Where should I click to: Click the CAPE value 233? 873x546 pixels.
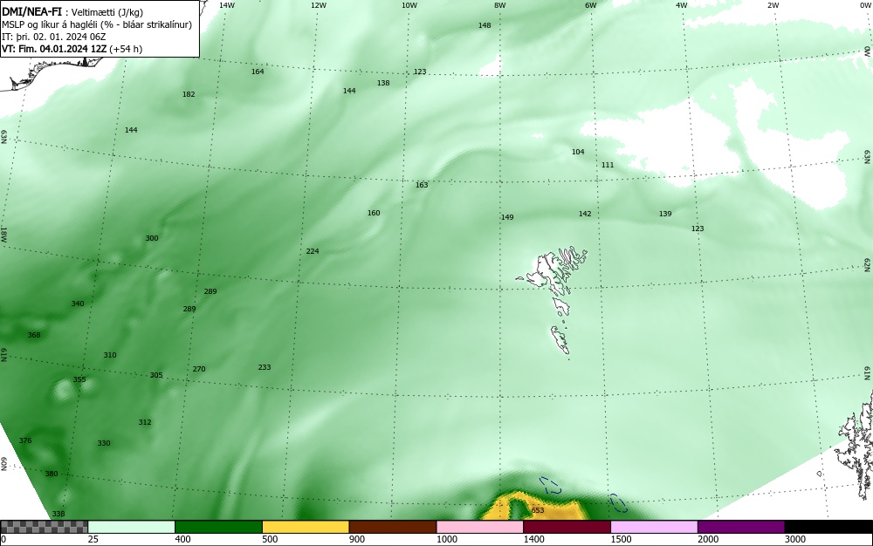[x=265, y=367]
